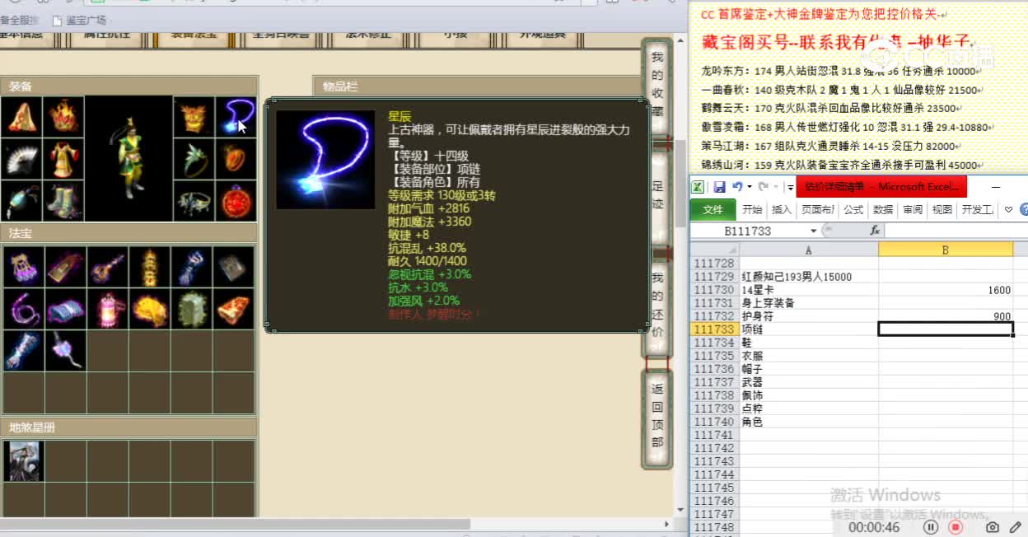
Task: Select the lute magic treasure icon
Action: pyautogui.click(x=107, y=267)
